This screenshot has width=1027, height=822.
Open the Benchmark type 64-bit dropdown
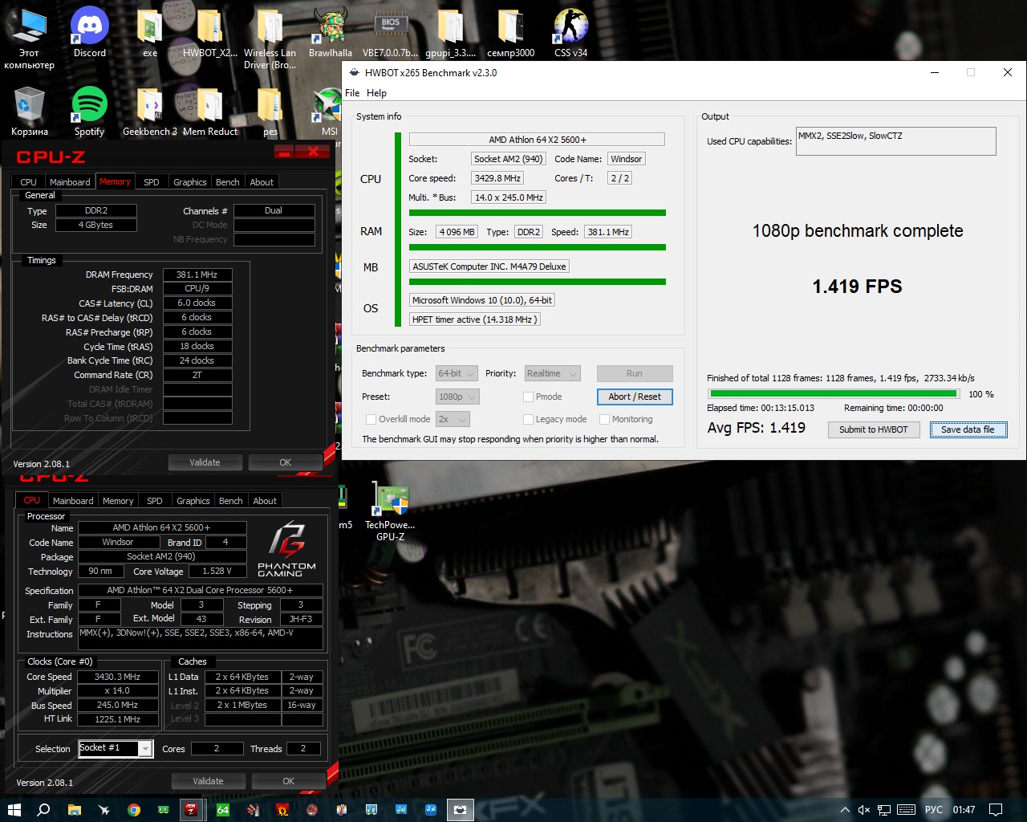[457, 373]
